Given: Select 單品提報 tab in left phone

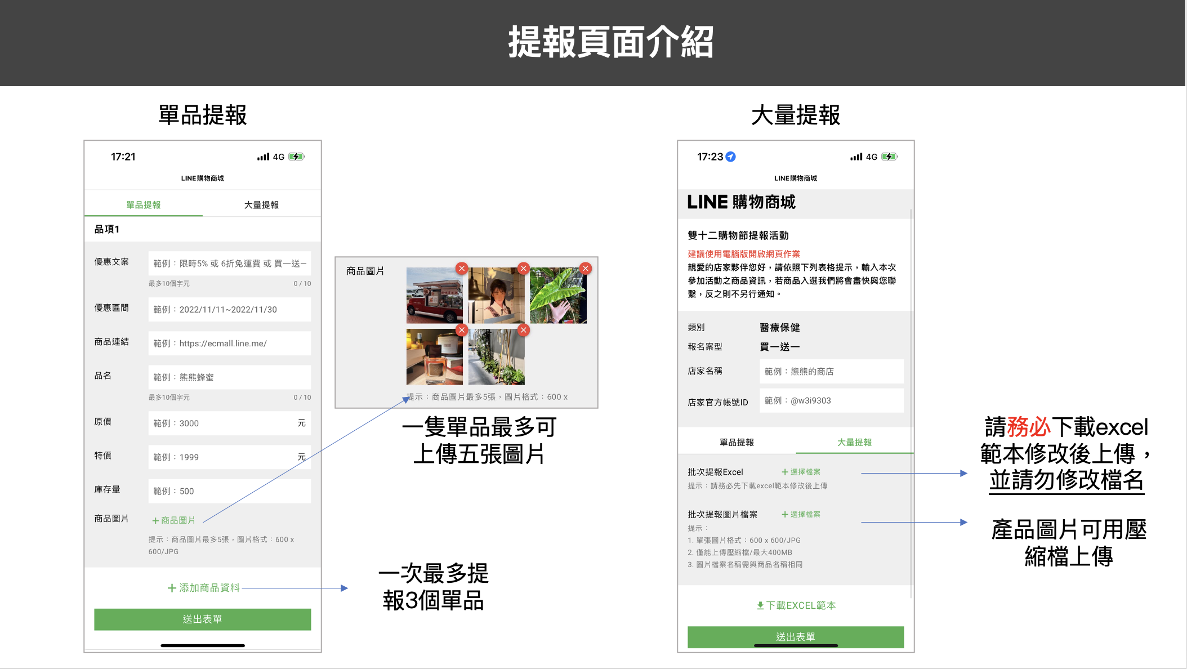Looking at the screenshot, I should click(x=144, y=205).
